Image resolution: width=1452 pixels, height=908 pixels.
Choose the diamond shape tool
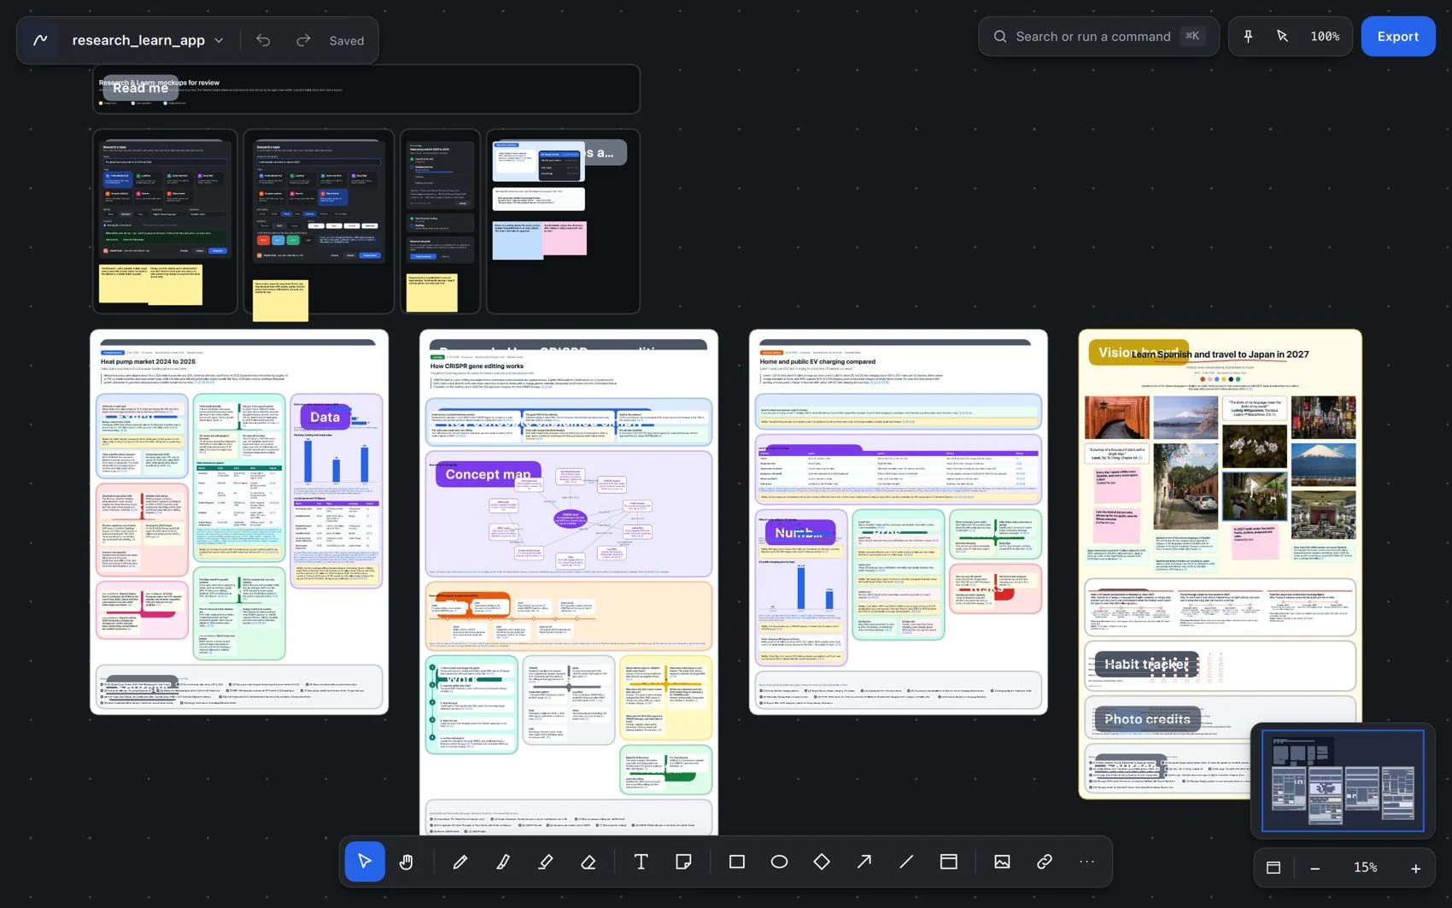[822, 861]
